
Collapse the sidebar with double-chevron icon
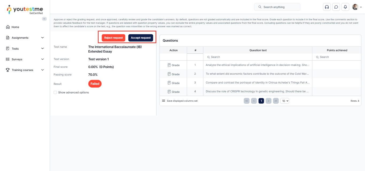(44, 19)
